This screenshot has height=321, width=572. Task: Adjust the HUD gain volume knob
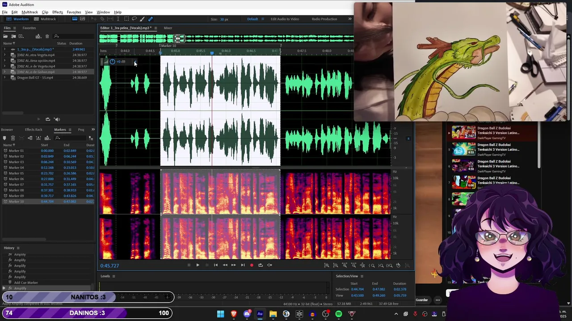coord(112,62)
